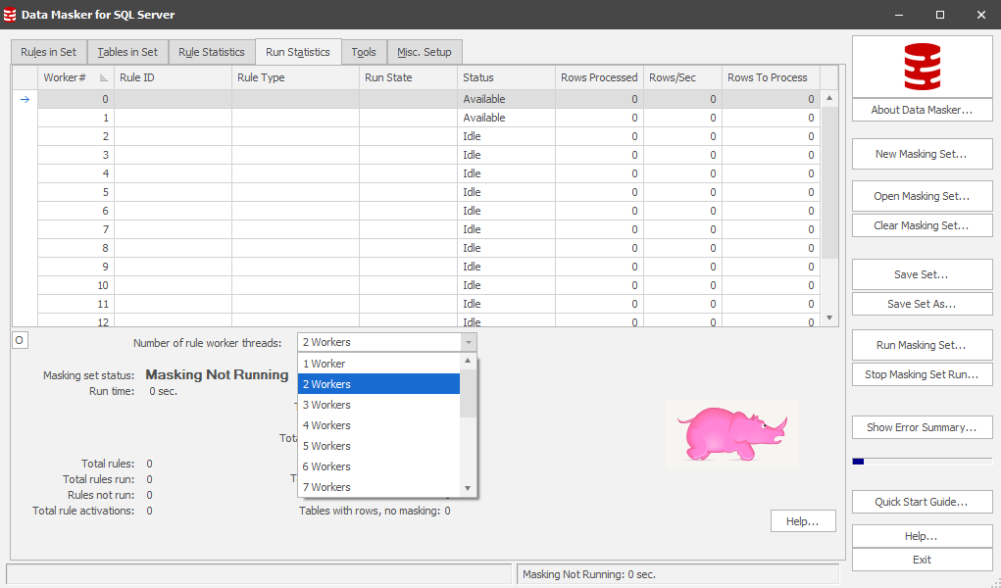This screenshot has width=1001, height=588.
Task: Click the red database logo image
Action: (922, 67)
